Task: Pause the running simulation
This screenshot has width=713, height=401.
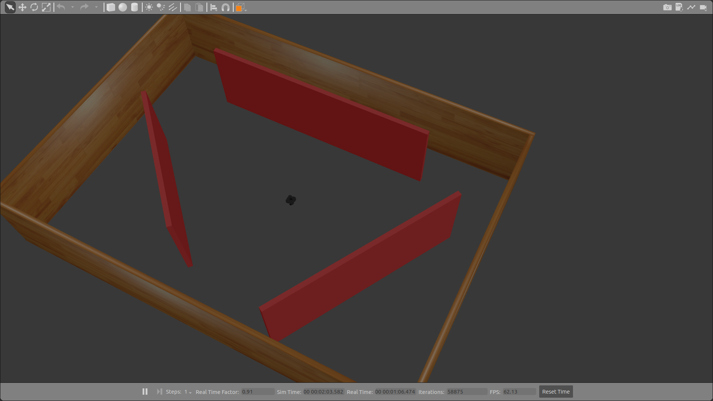Action: (145, 392)
